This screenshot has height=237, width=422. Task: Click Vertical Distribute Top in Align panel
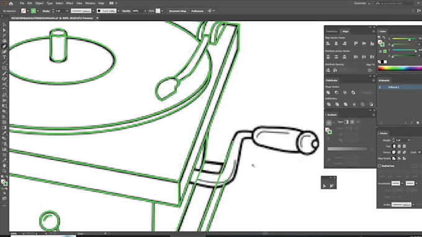point(328,57)
